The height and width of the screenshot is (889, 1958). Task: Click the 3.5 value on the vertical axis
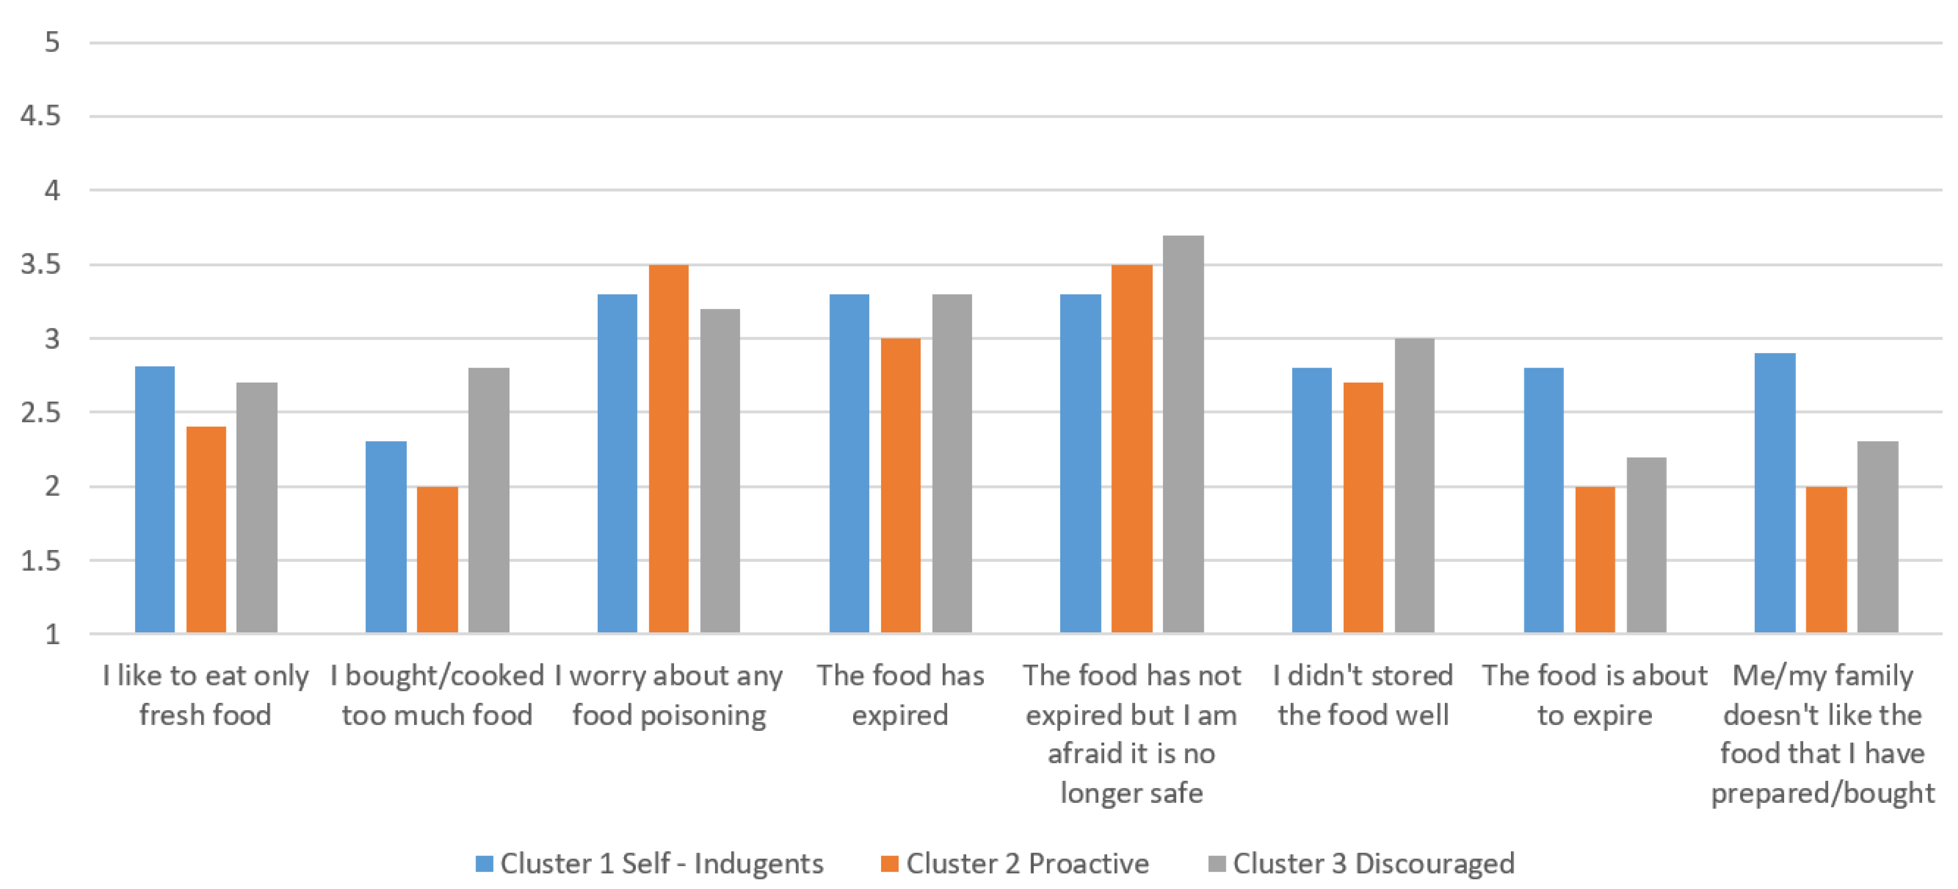point(40,265)
